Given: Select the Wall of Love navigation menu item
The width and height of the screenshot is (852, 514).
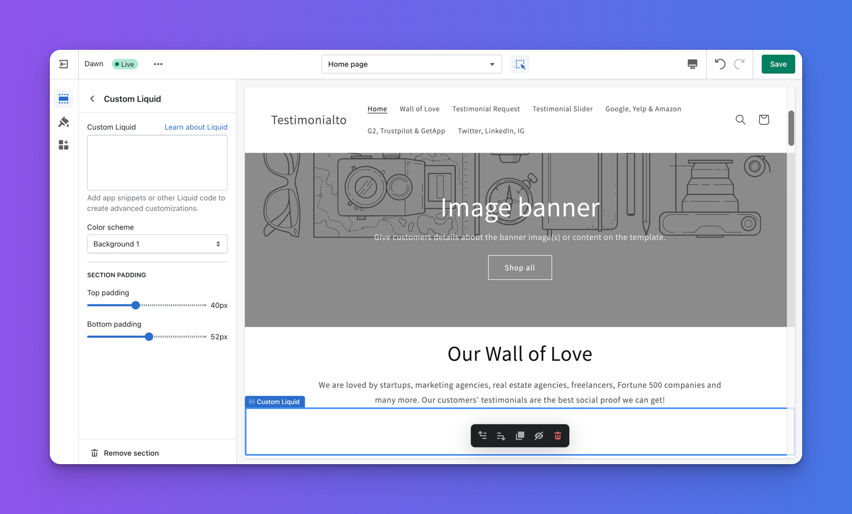Looking at the screenshot, I should 419,109.
